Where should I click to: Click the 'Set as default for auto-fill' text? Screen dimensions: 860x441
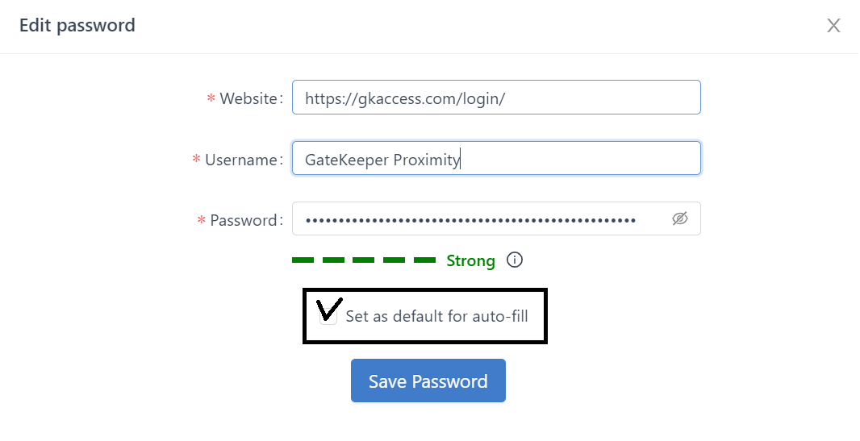(436, 316)
